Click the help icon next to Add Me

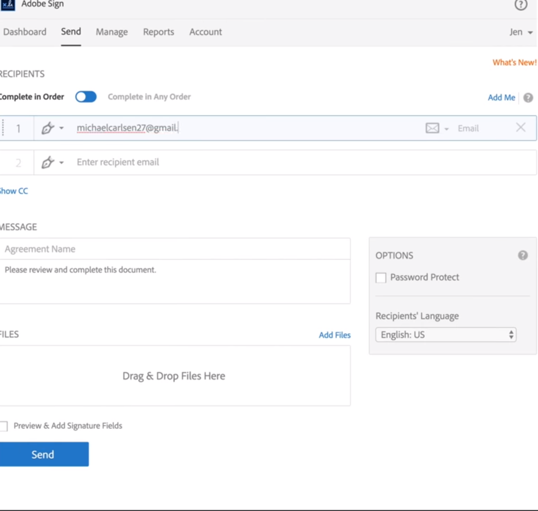(528, 98)
